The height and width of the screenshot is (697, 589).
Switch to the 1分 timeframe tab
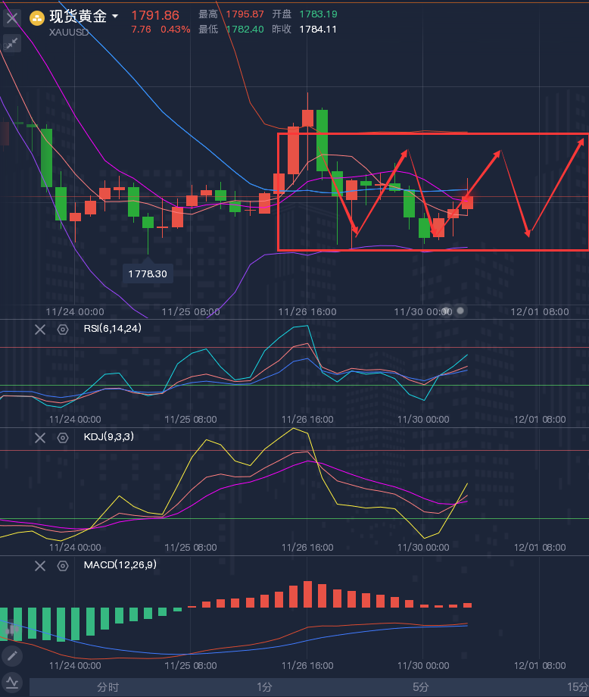click(264, 687)
